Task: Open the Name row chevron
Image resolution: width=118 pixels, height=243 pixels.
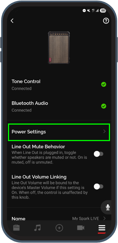Action: tap(104, 218)
